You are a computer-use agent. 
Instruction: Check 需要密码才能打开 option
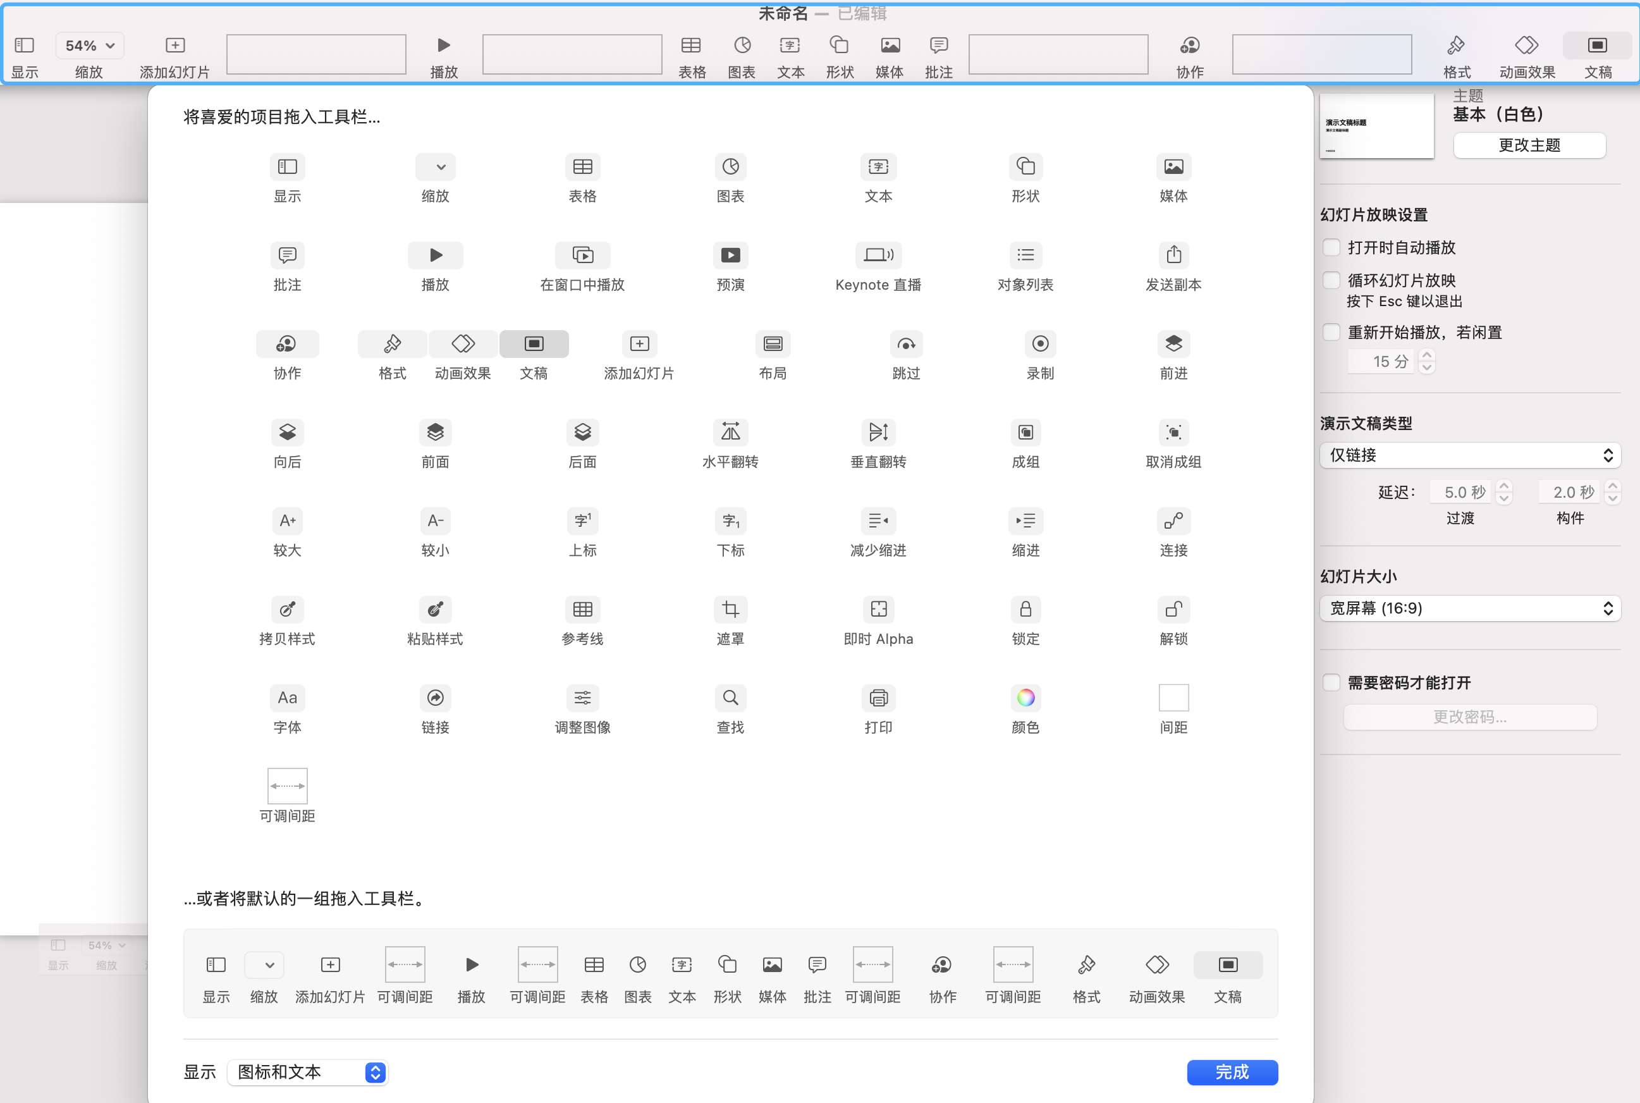[x=1331, y=682]
